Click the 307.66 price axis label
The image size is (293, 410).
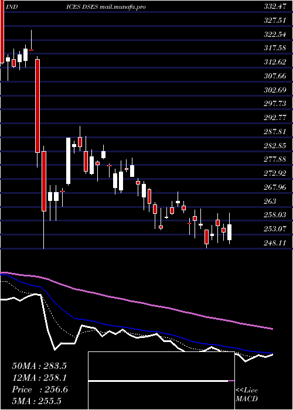pyautogui.click(x=275, y=76)
